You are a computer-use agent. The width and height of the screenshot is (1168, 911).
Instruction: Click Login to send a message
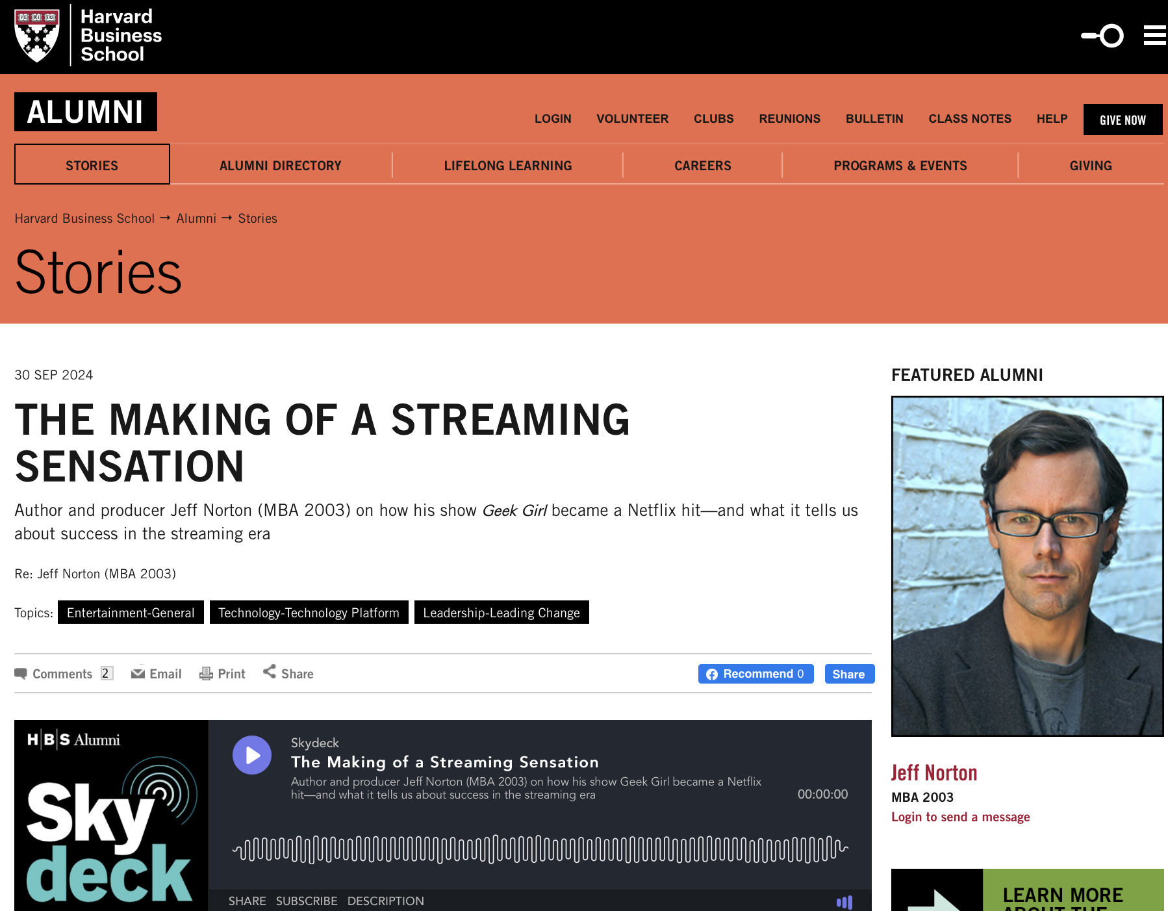pyautogui.click(x=961, y=817)
